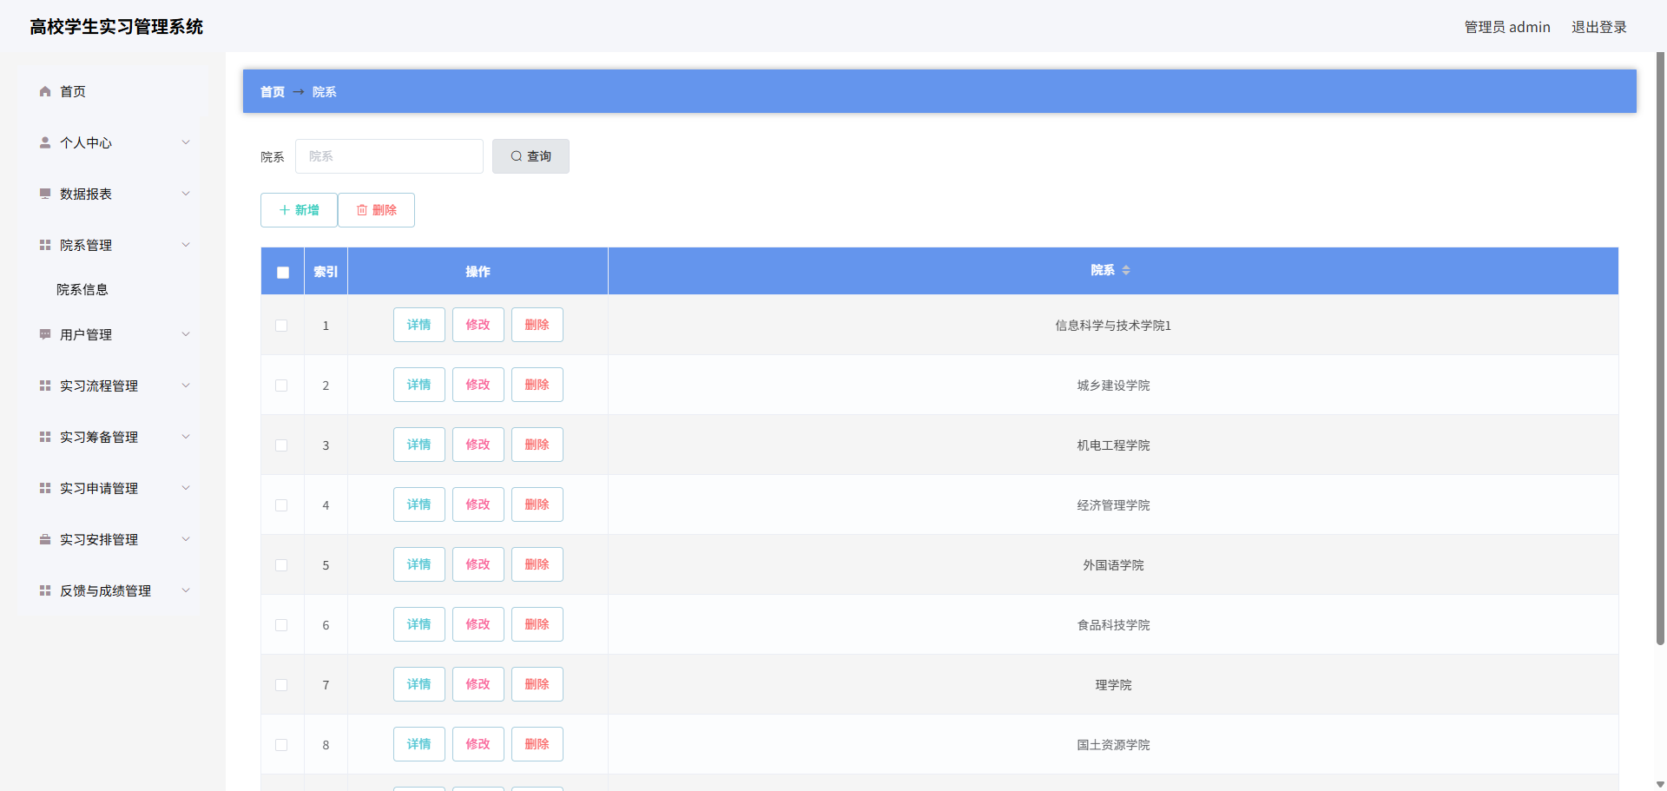Click the cell text 国土资源学院
Image resolution: width=1667 pixels, height=791 pixels.
tap(1113, 745)
